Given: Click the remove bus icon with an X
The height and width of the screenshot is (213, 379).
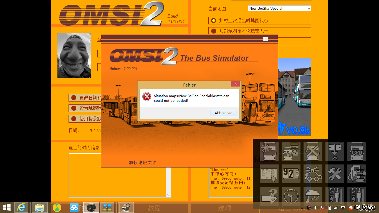Looking at the screenshot, I should point(313,151).
